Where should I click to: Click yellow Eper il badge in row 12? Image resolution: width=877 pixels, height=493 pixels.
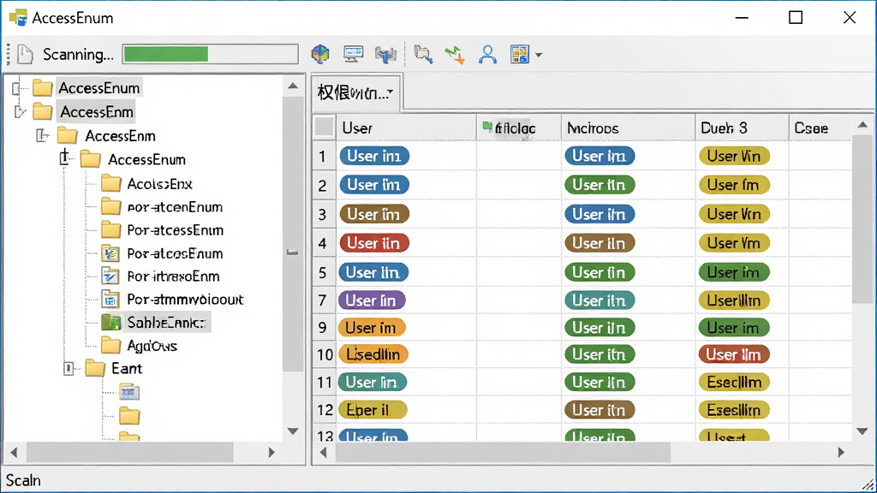click(373, 410)
